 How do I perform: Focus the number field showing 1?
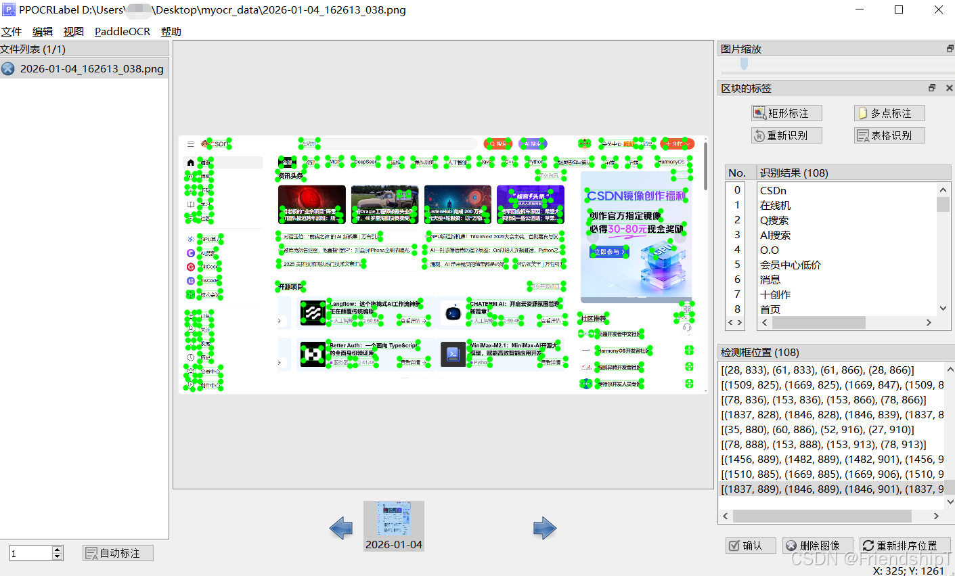tap(31, 553)
